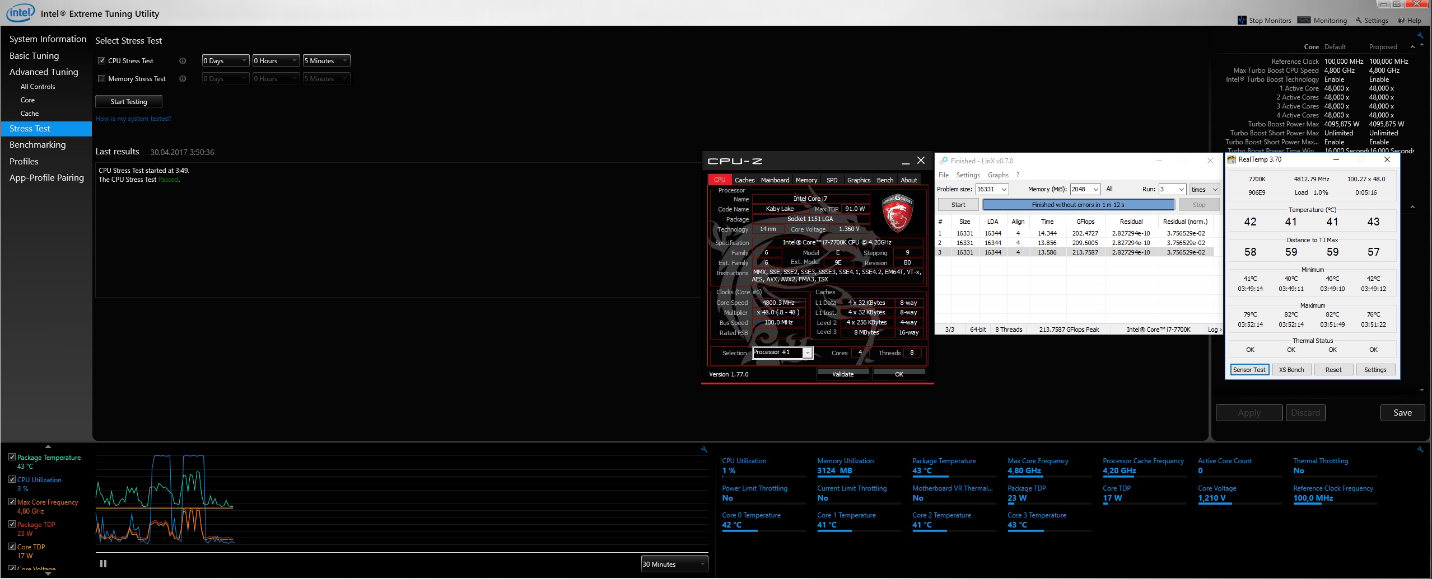Open the Bench tab in CPU-Z

point(885,180)
